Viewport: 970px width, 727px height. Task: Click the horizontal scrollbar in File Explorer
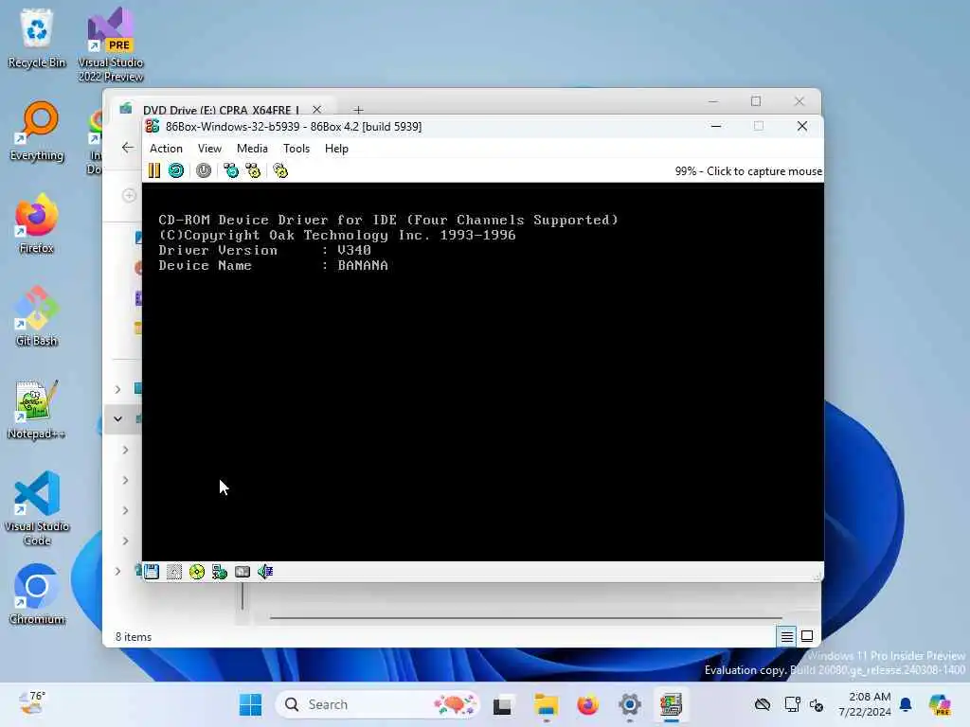(x=526, y=617)
